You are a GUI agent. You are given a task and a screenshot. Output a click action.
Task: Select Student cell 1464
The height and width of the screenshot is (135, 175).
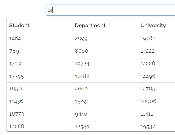[x=39, y=38]
